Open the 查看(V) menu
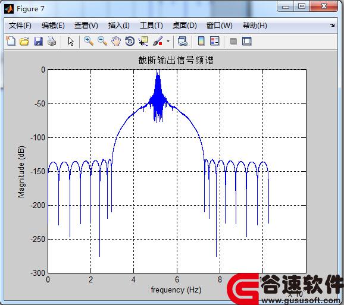 (x=86, y=26)
